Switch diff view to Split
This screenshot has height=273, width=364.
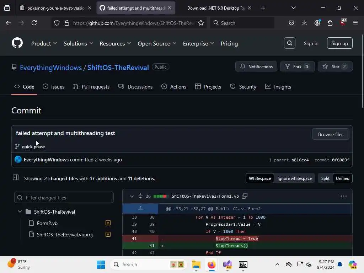[x=325, y=178]
